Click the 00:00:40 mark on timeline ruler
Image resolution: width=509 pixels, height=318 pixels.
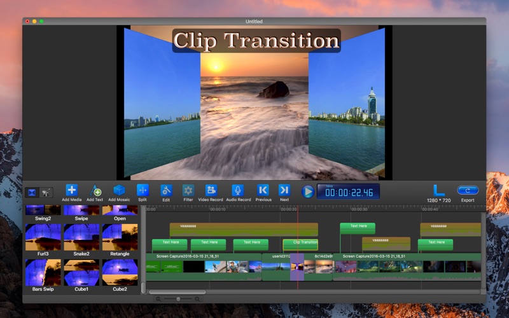(430, 209)
